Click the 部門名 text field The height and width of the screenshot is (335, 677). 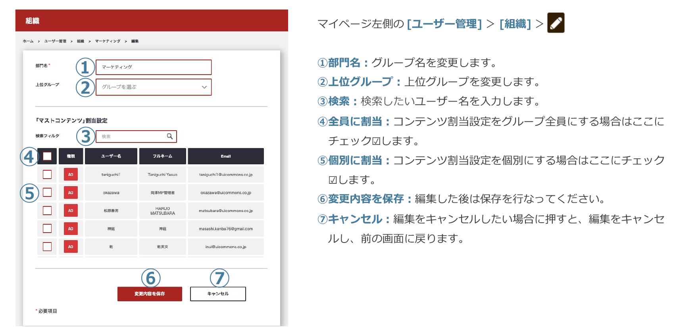coord(153,67)
